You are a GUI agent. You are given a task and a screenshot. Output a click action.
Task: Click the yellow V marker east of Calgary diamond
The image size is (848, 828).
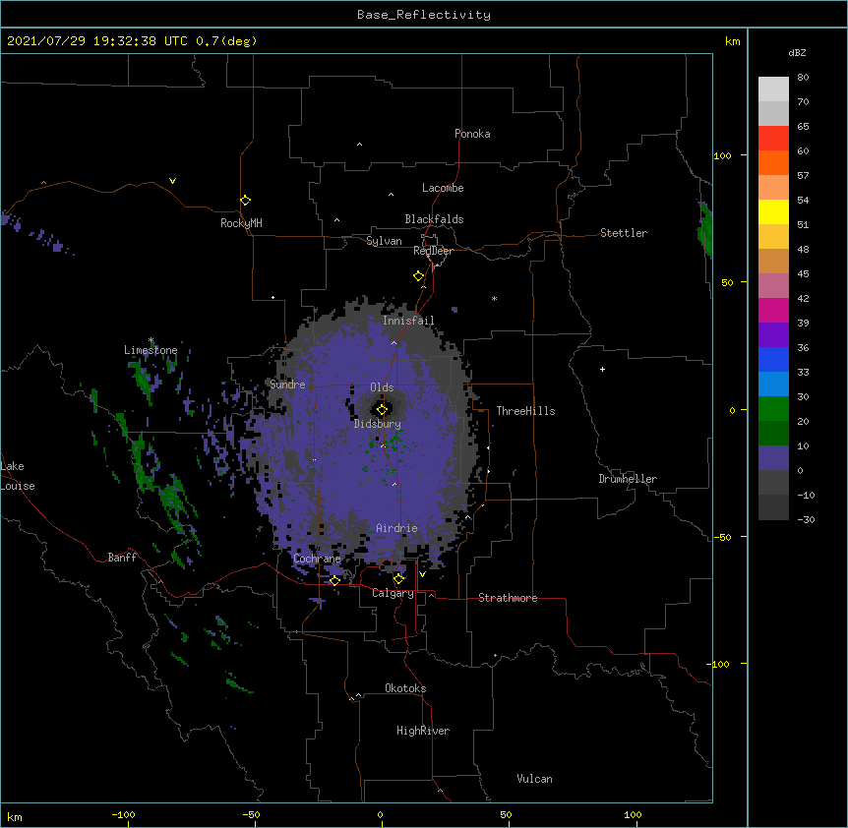[x=422, y=574]
